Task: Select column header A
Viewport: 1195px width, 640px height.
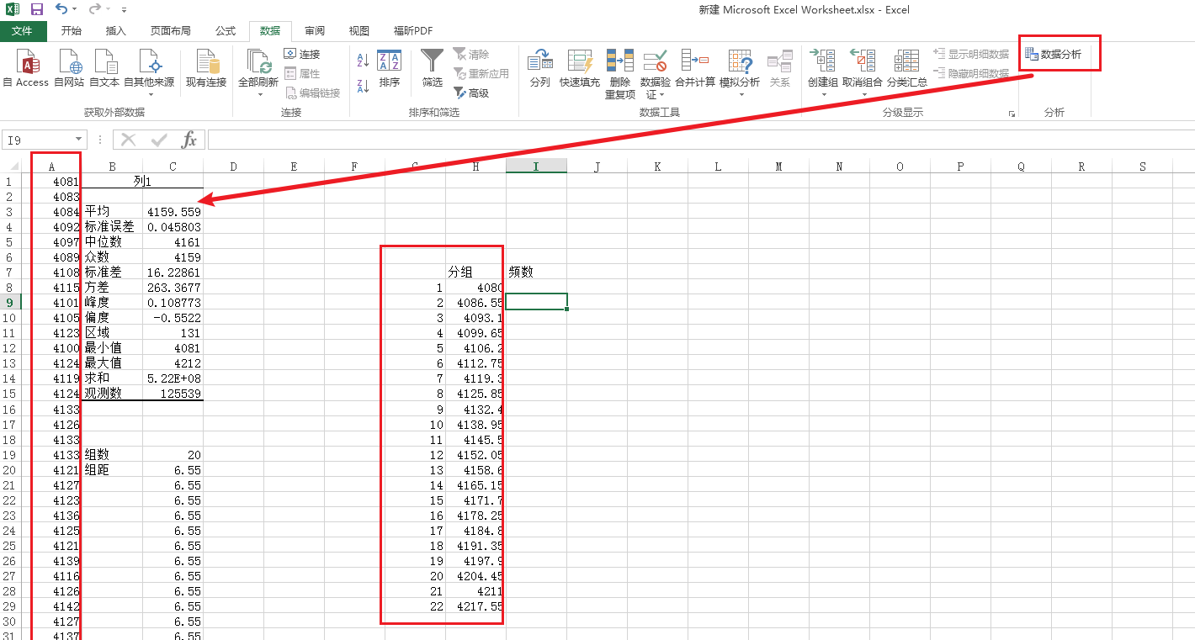Action: click(x=52, y=167)
